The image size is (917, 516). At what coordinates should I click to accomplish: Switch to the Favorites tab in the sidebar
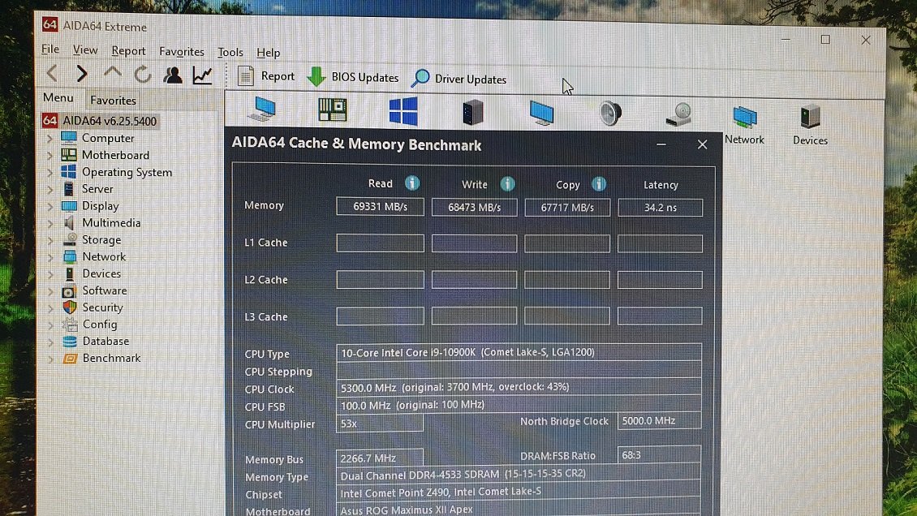113,100
